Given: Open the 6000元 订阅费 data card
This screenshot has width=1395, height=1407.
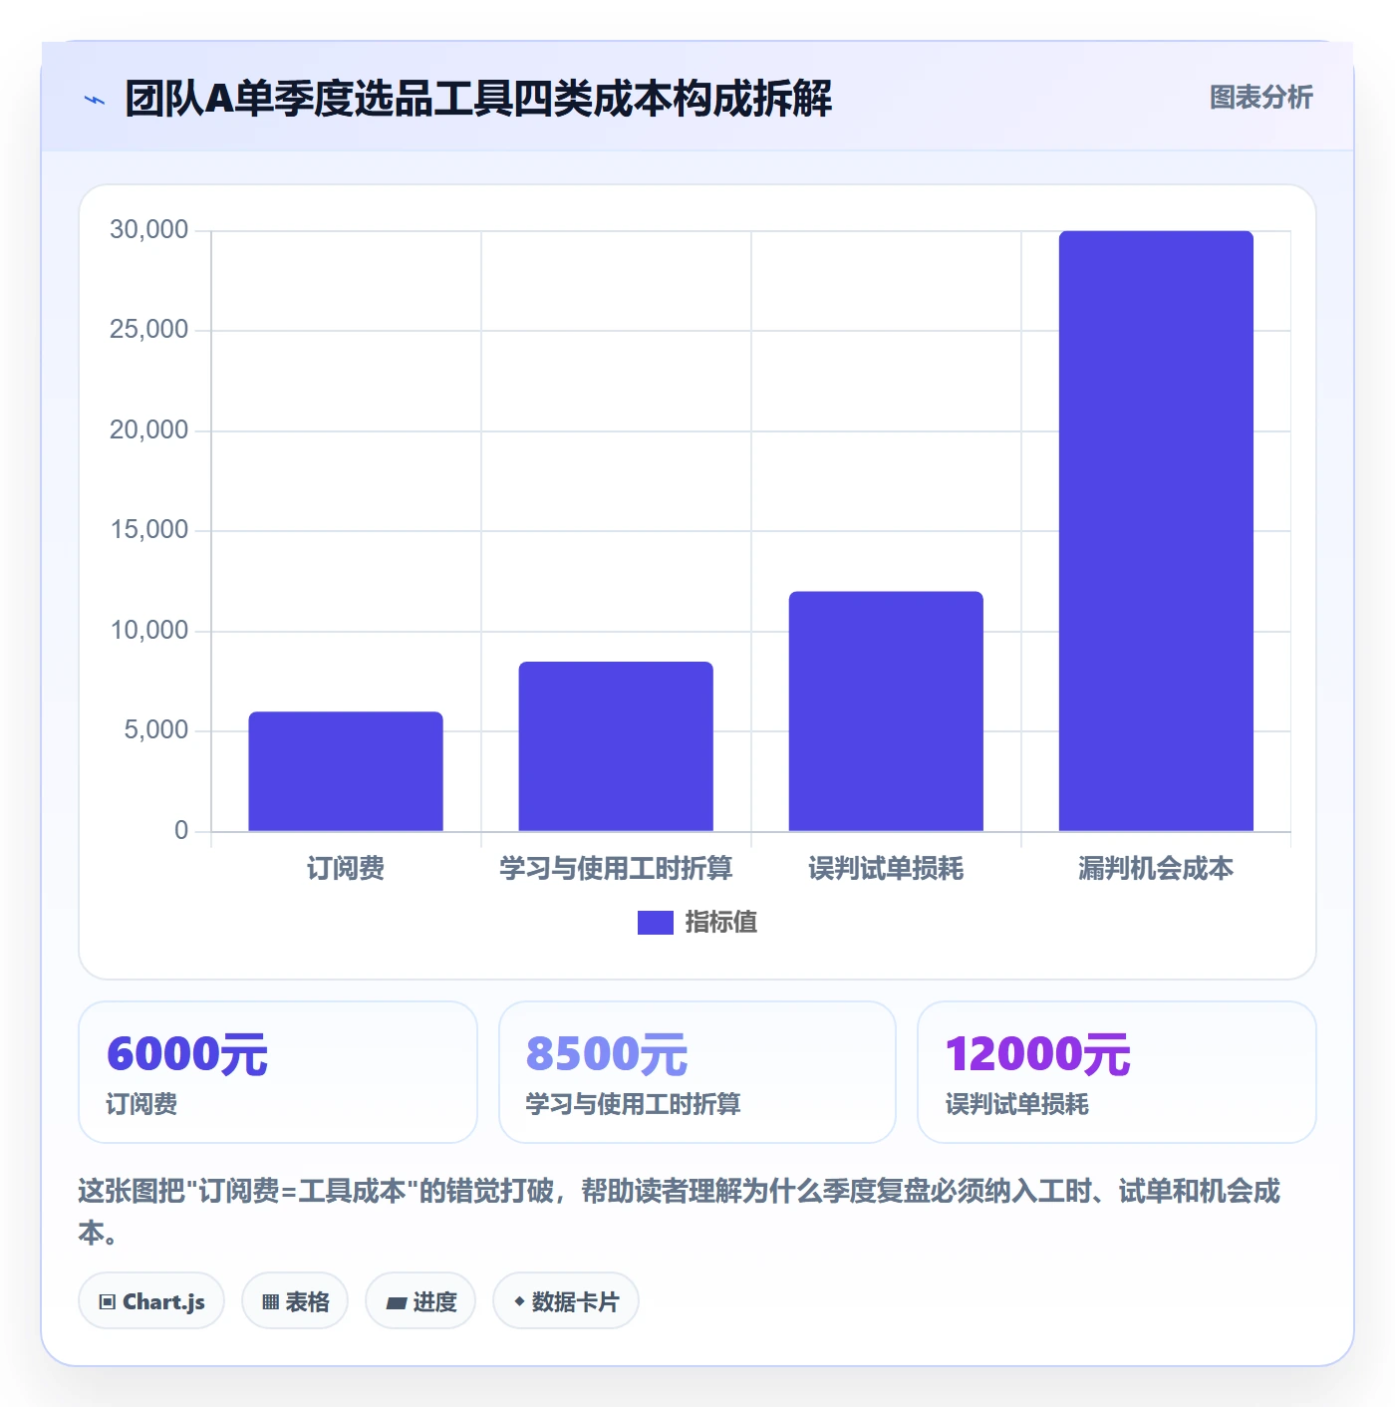Looking at the screenshot, I should 278,1072.
